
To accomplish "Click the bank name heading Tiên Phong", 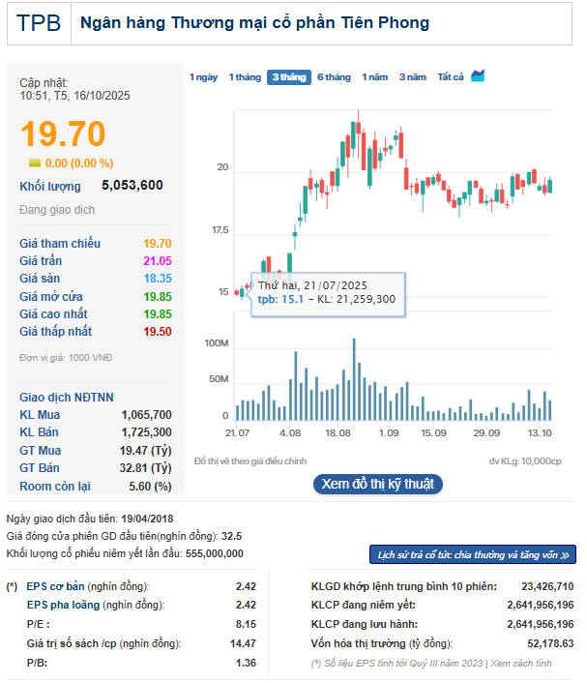I will click(255, 22).
